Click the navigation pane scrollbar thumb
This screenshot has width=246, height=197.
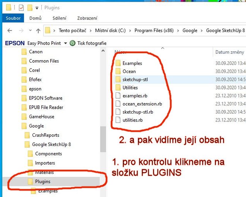pyautogui.click(x=103, y=139)
